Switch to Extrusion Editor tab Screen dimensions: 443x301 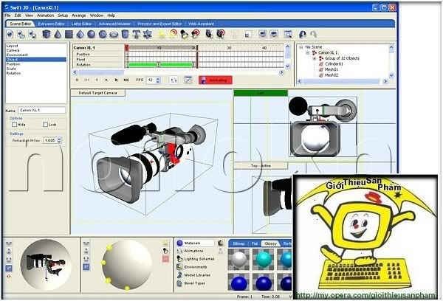tap(51, 24)
